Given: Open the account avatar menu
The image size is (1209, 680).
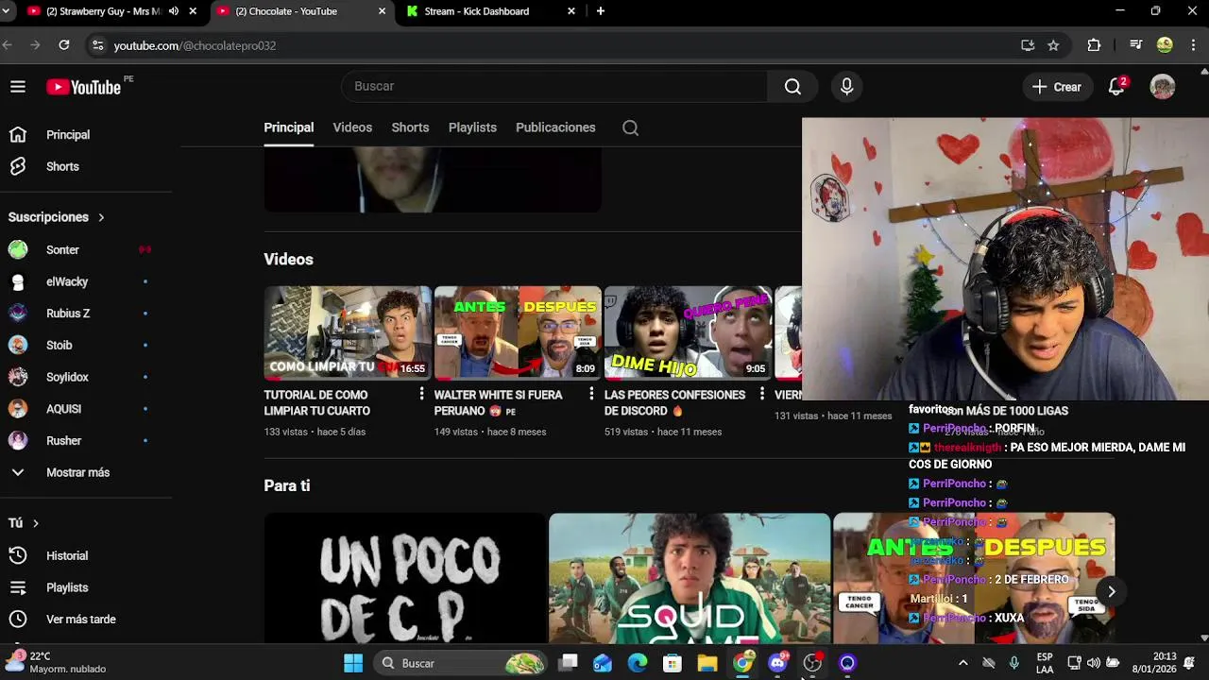Looking at the screenshot, I should pos(1162,87).
